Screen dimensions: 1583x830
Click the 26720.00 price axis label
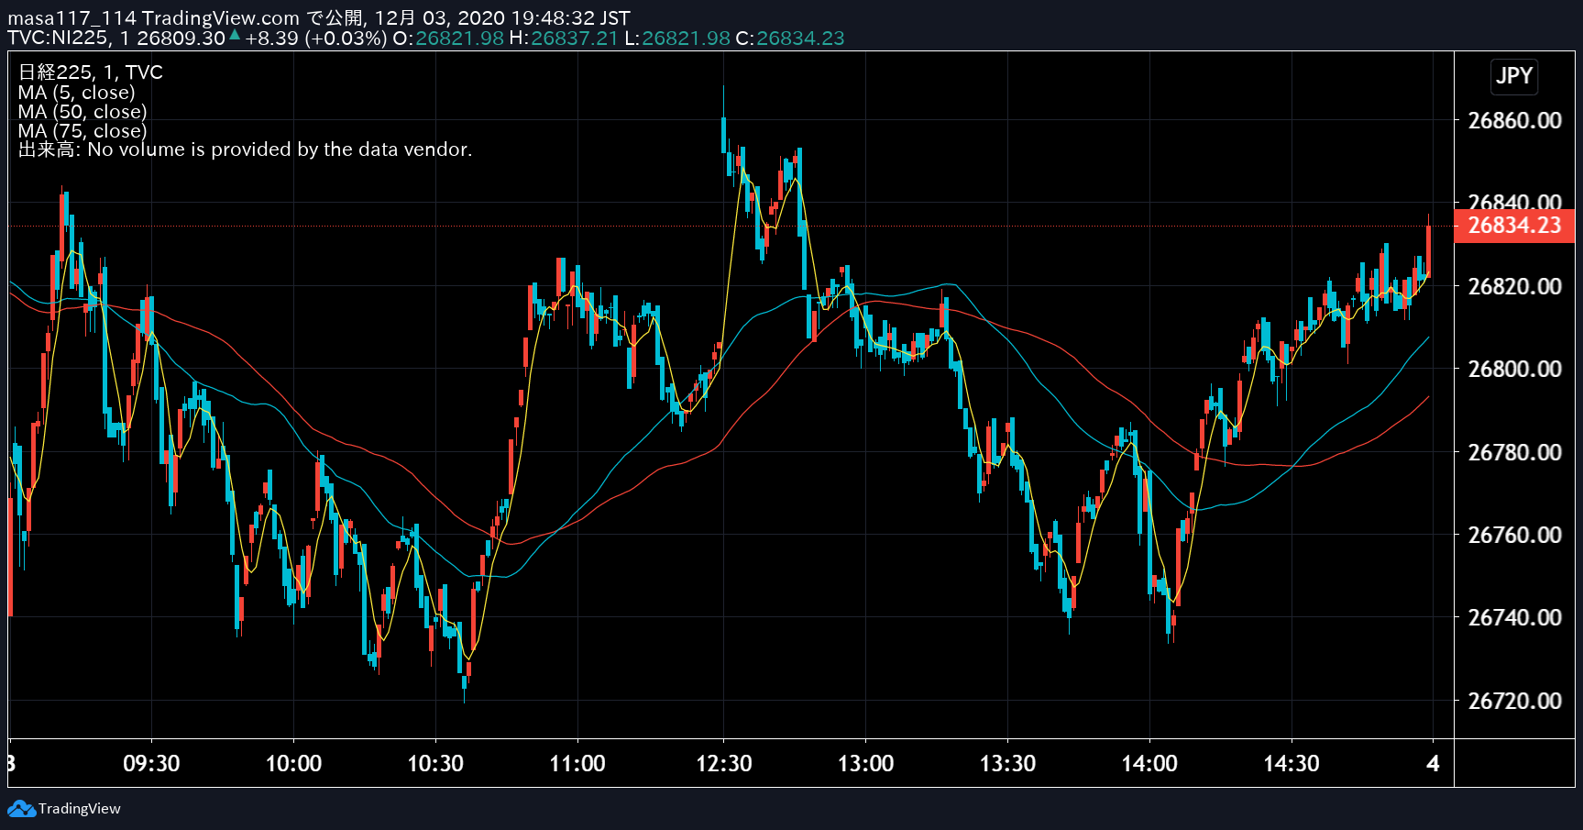1514,701
